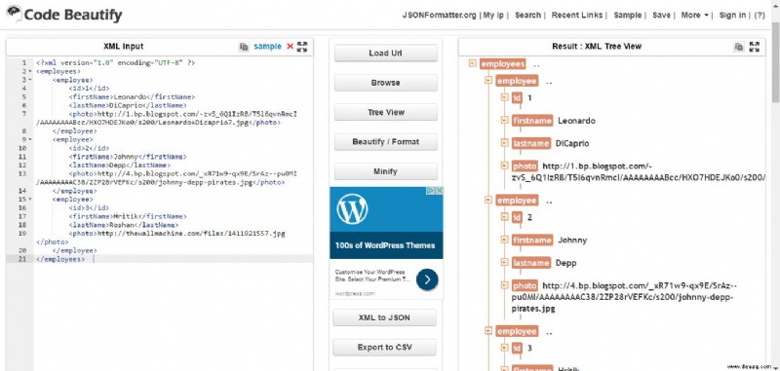This screenshot has height=371, width=780.
Task: Select the id tag beside 2
Action: (517, 217)
